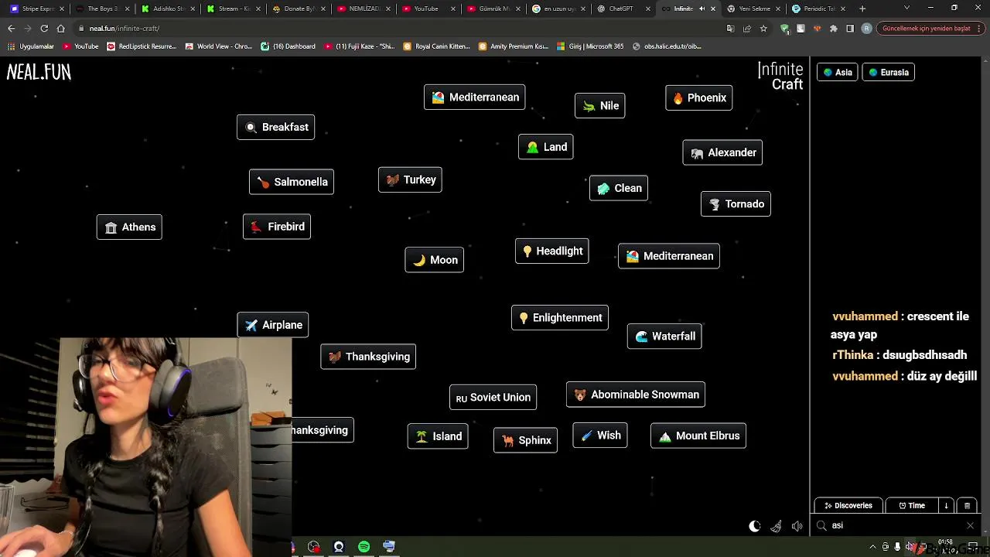990x557 pixels.
Task: Open the World View bookmark
Action: pyautogui.click(x=219, y=46)
